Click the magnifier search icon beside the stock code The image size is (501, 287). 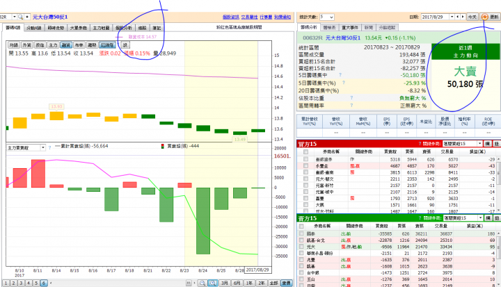pyautogui.click(x=20, y=17)
